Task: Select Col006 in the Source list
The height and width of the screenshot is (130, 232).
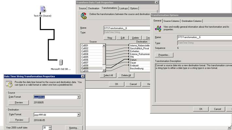Action: (91, 60)
